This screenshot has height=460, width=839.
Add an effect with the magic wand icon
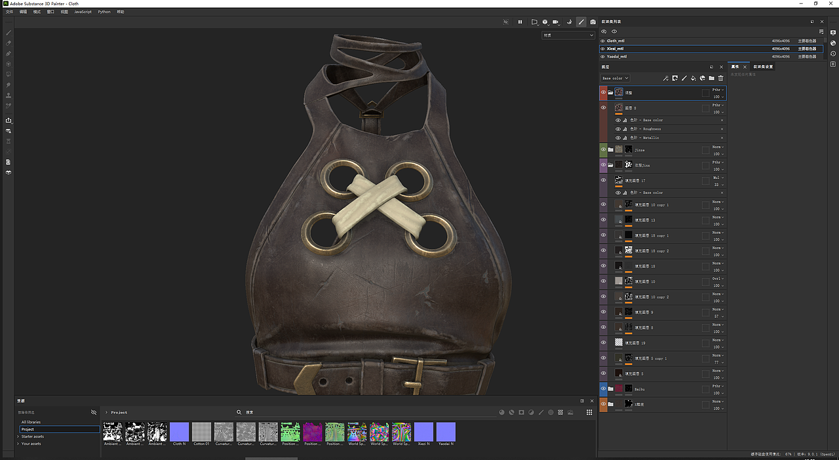[x=665, y=78]
